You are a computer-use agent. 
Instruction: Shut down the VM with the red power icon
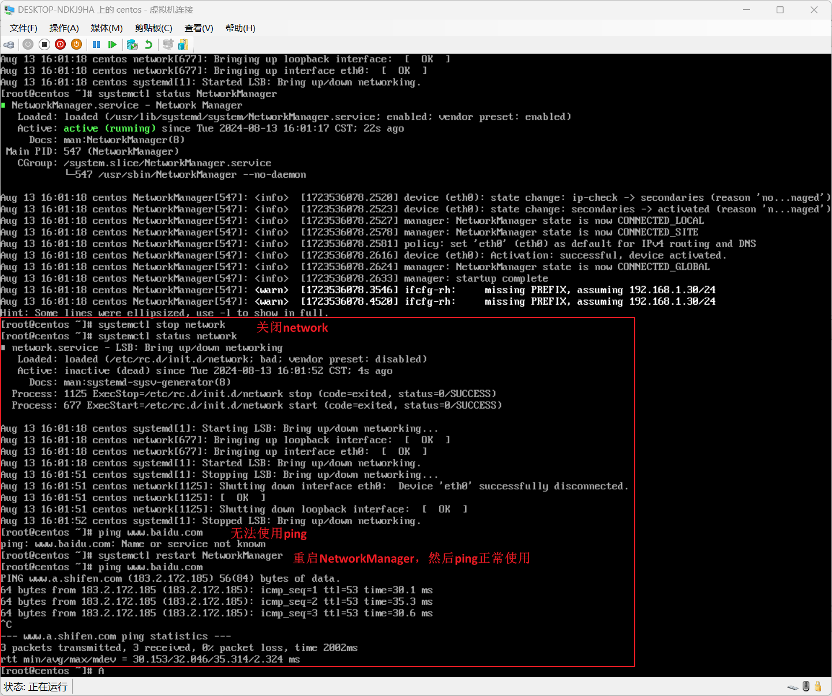(x=60, y=44)
